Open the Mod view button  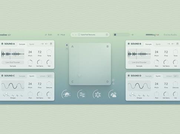[61, 35]
